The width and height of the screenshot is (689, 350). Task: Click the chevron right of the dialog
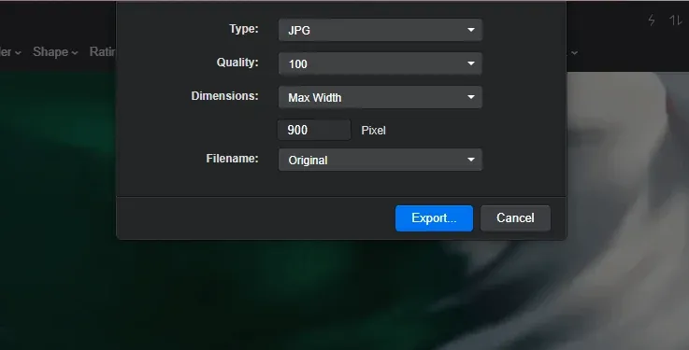574,53
